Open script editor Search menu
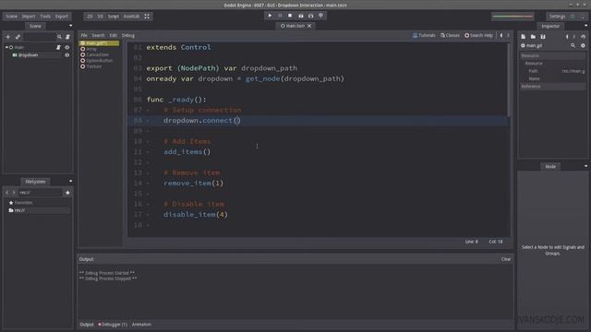Viewport: 591px width, 332px height. pos(99,35)
